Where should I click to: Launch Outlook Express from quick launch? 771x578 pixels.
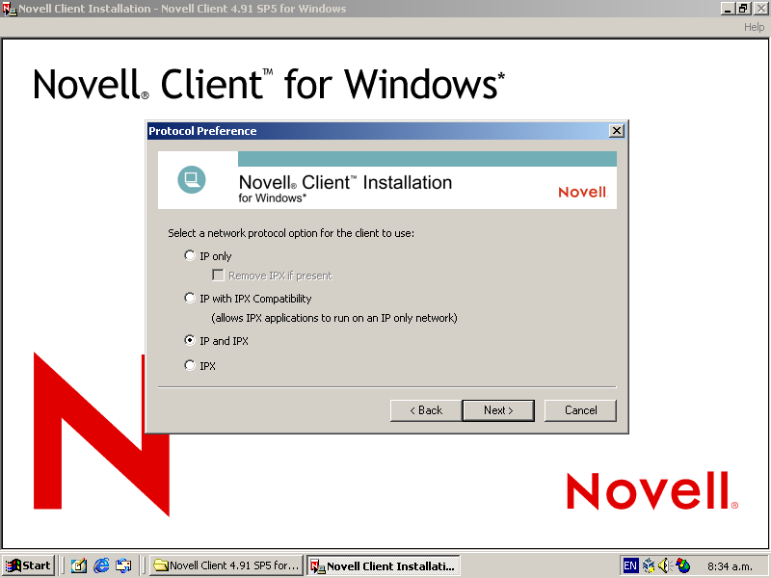pos(123,565)
